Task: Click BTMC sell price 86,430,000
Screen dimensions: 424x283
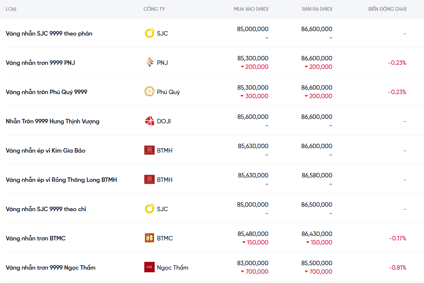Action: 317,234
